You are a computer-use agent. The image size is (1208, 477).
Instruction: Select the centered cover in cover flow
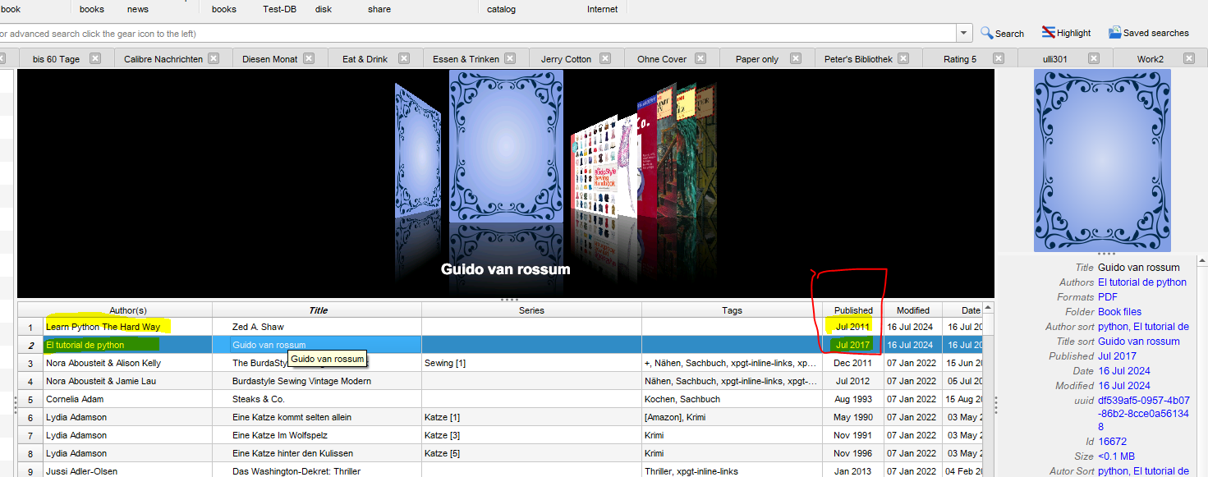pyautogui.click(x=506, y=145)
